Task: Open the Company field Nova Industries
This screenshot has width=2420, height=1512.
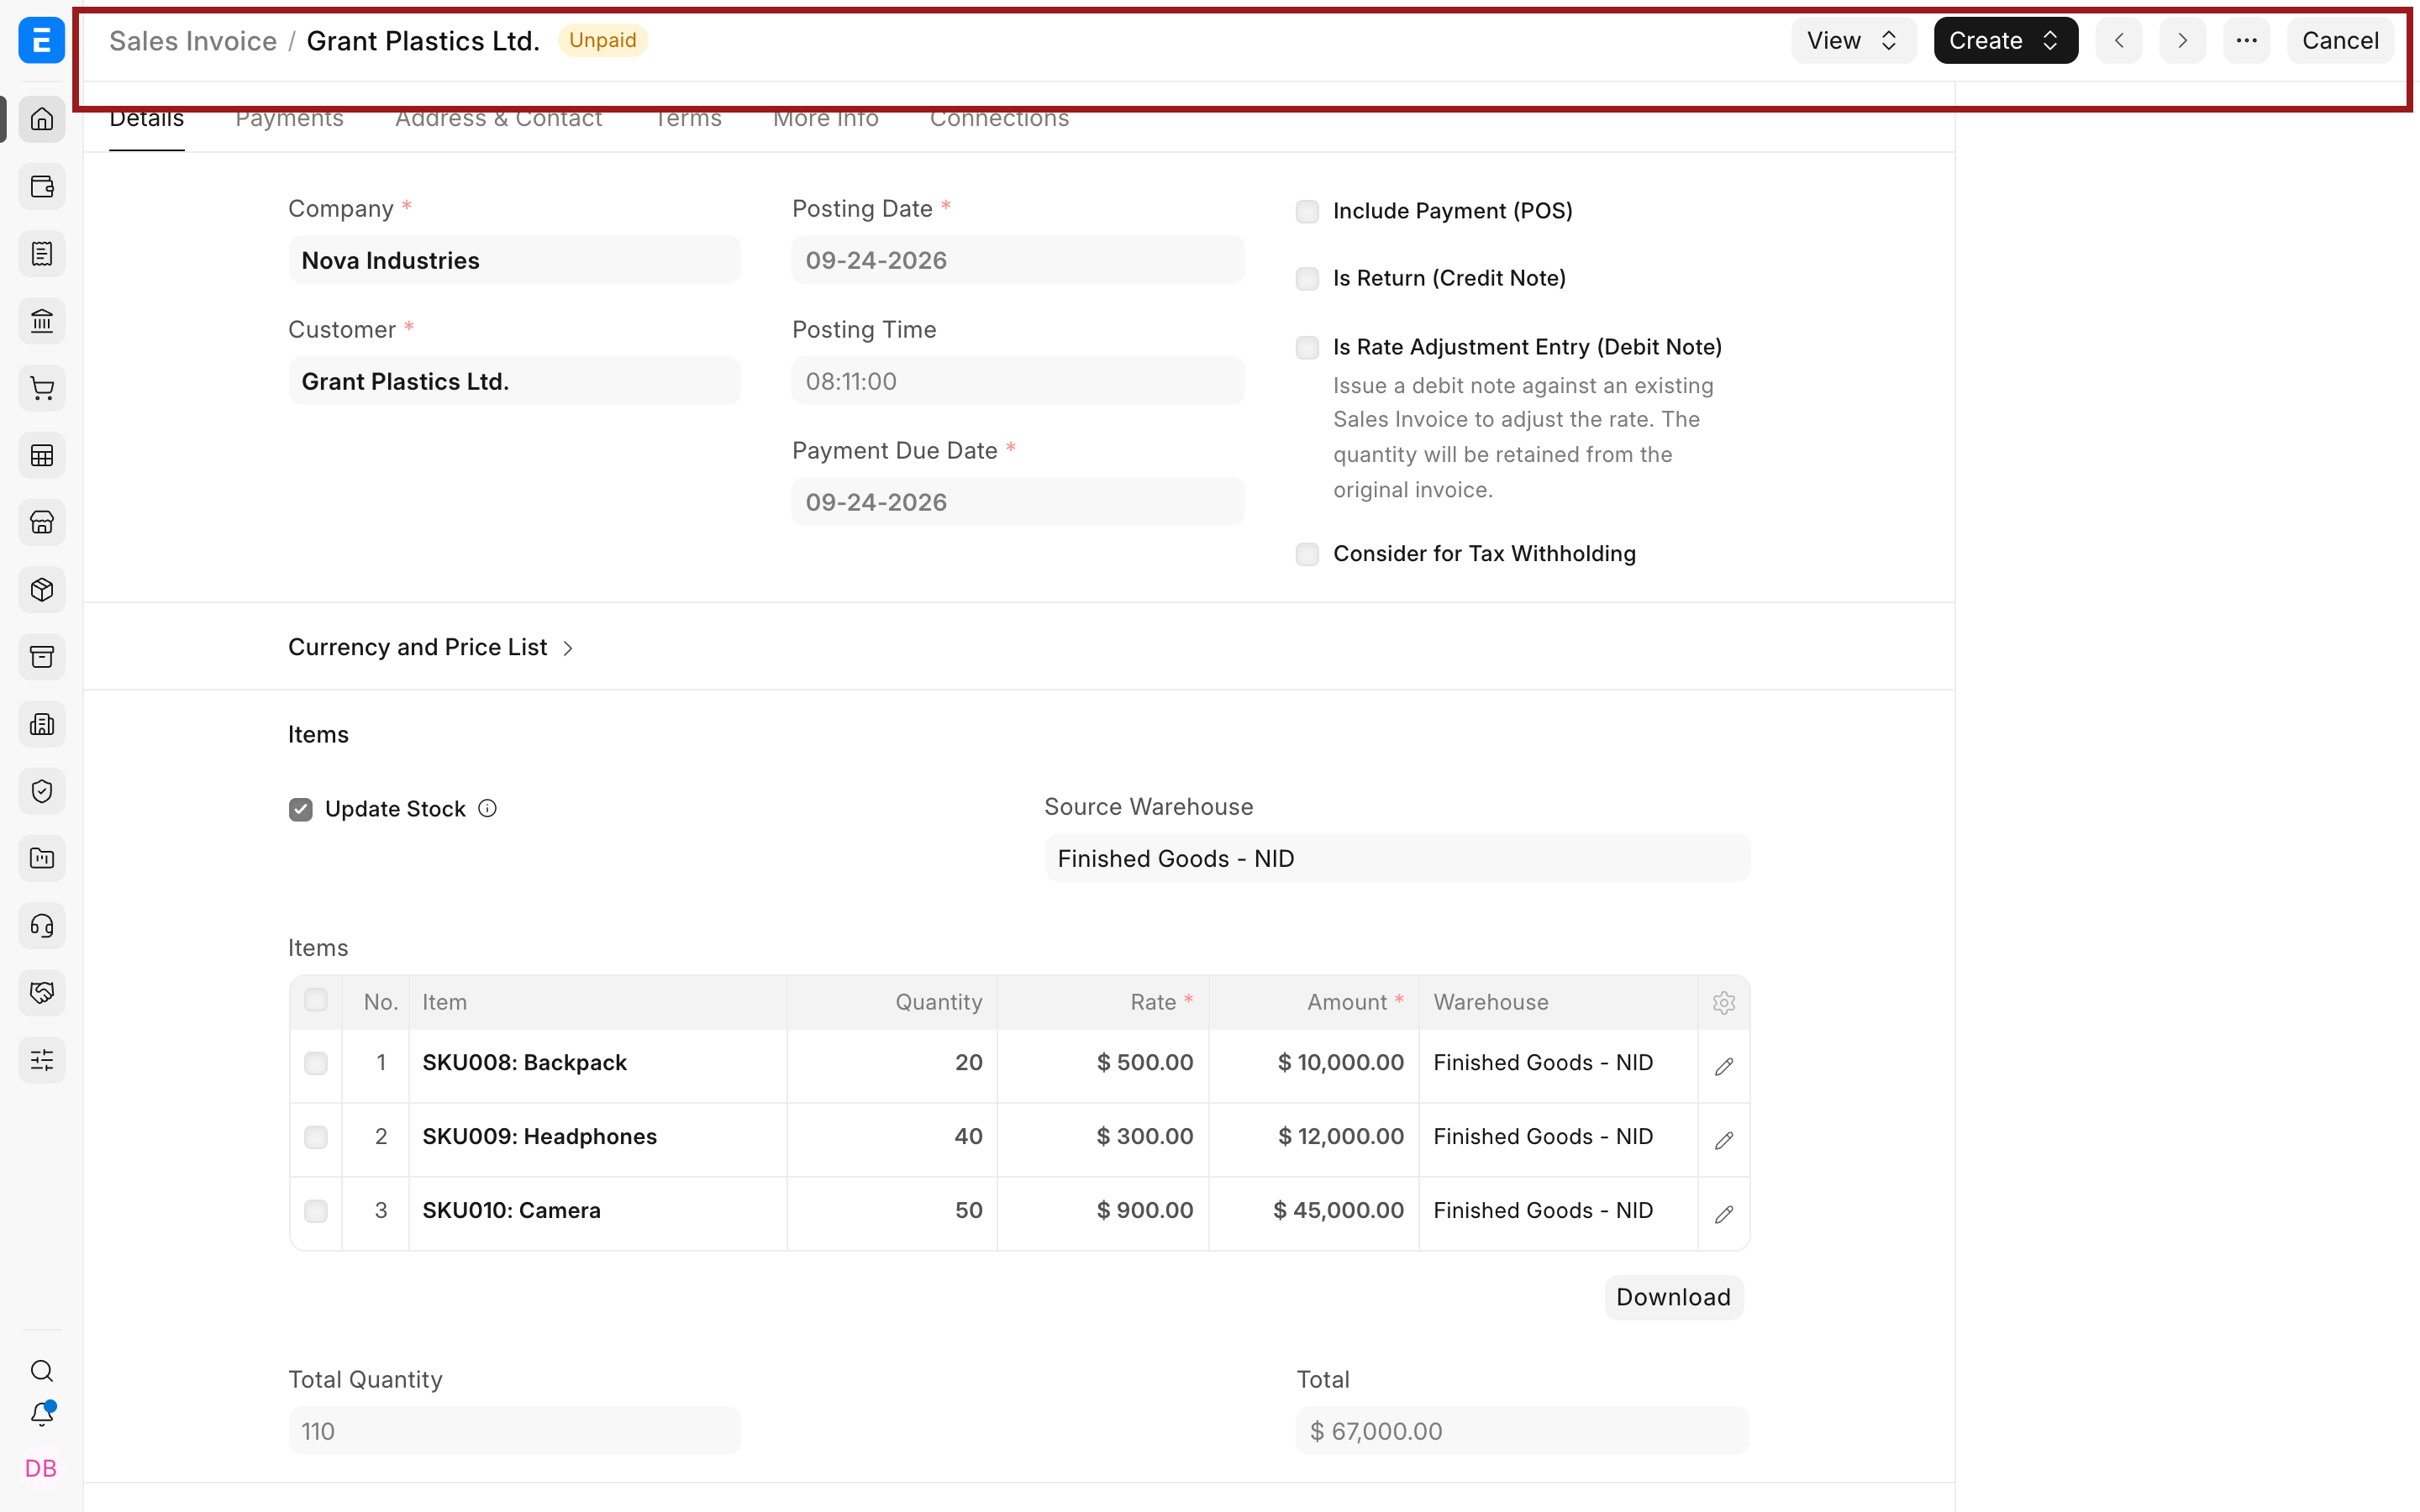Action: point(514,260)
